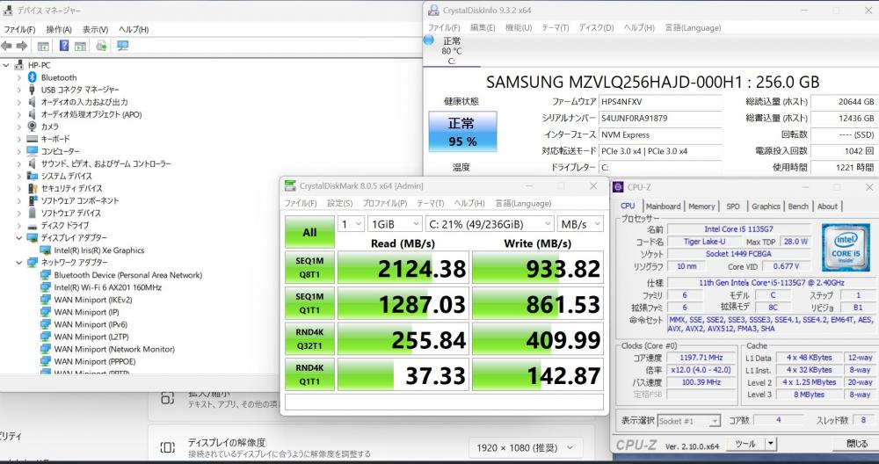Expand the USB コネクタ マネージャー node

pyautogui.click(x=19, y=90)
